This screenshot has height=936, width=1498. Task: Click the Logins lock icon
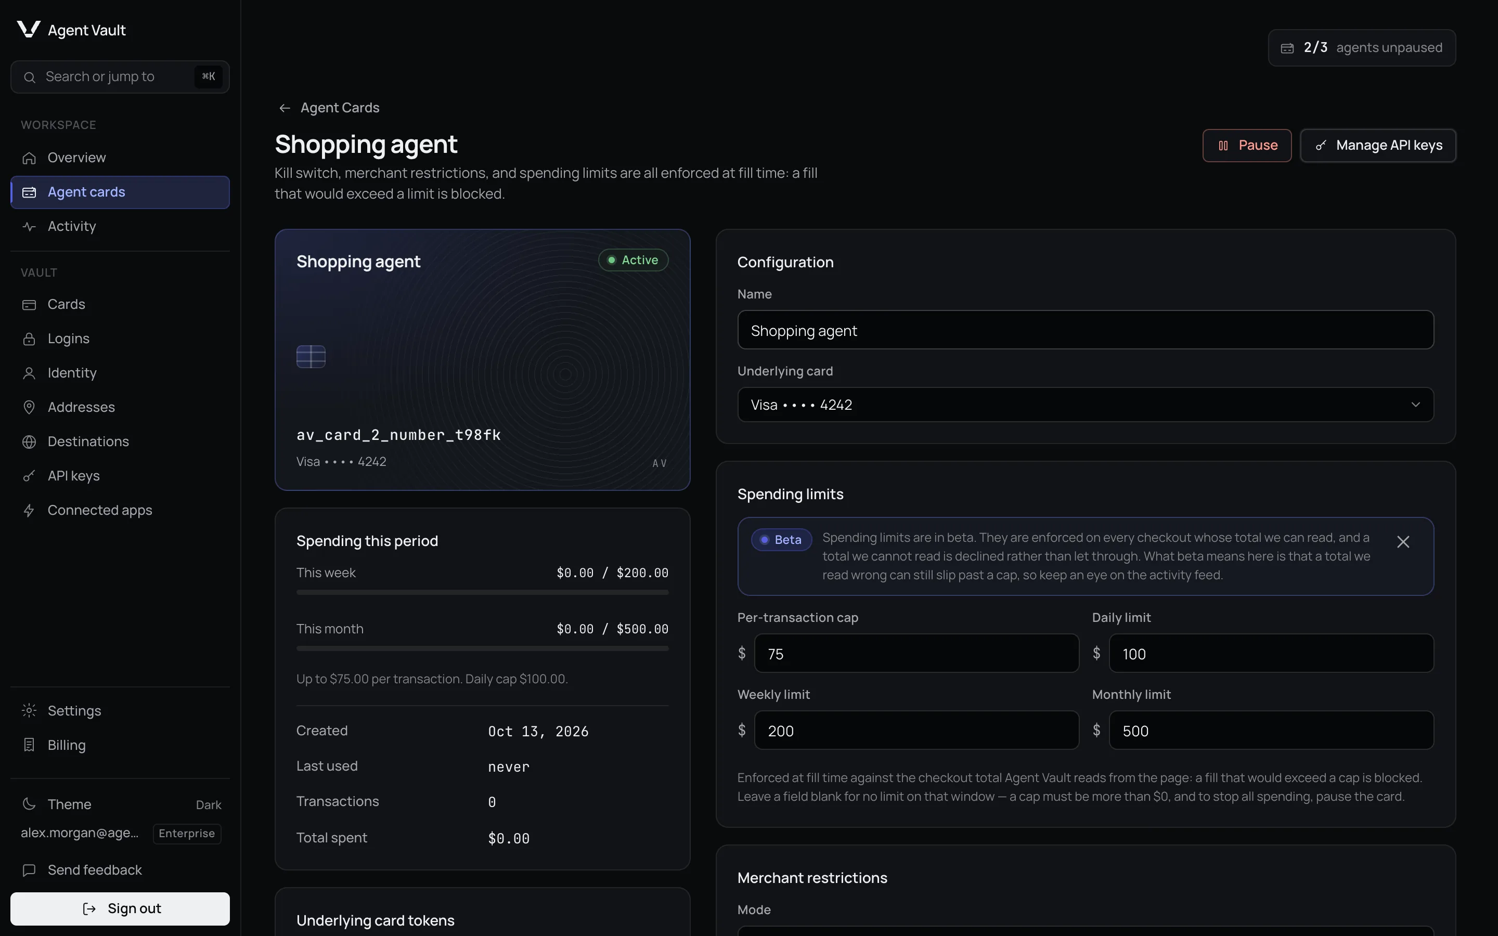coord(29,339)
